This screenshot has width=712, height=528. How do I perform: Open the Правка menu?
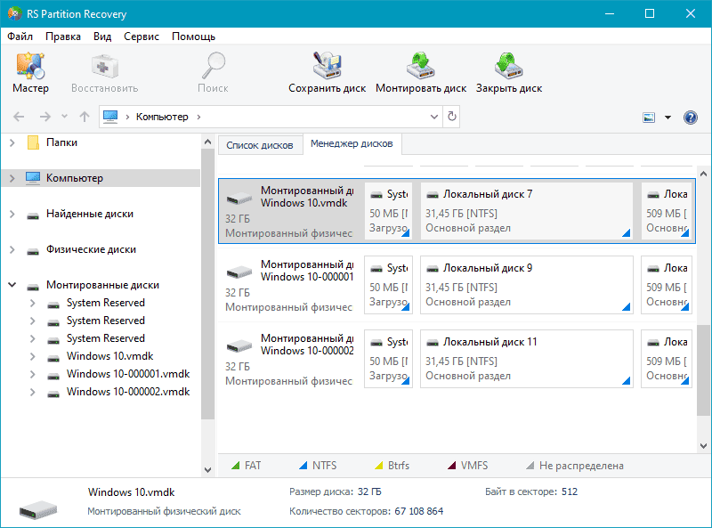63,37
